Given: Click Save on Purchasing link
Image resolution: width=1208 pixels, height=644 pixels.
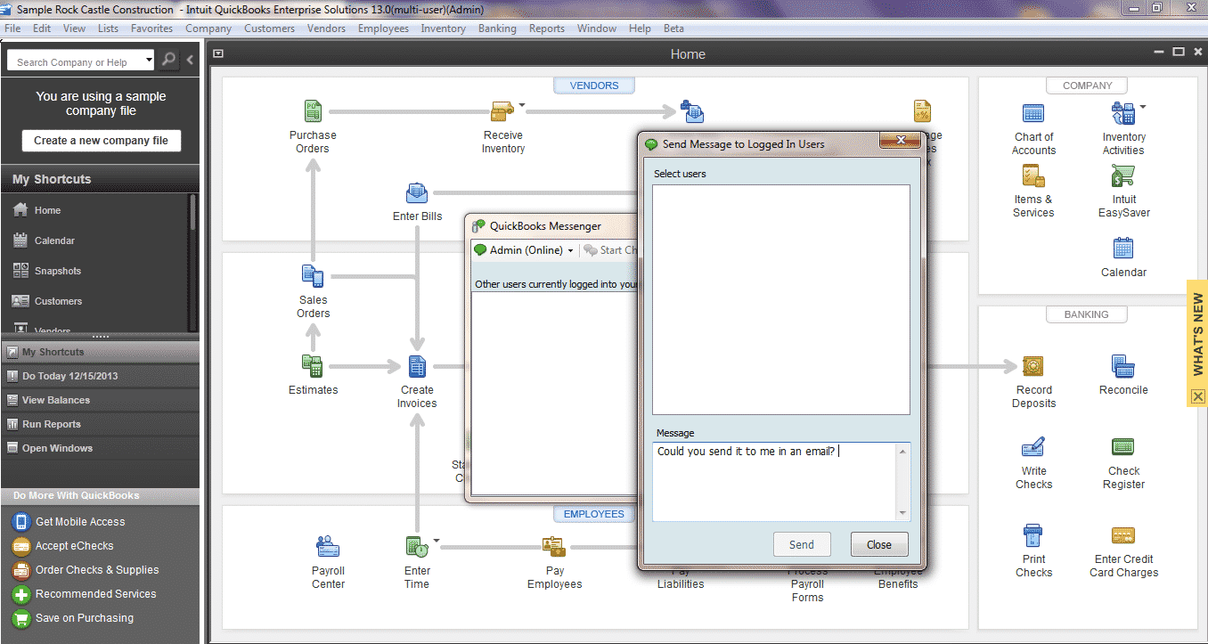Looking at the screenshot, I should pos(85,618).
